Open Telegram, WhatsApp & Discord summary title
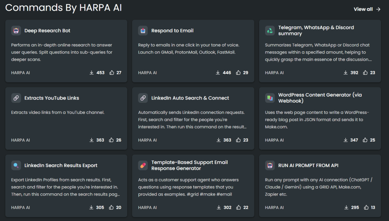Viewport: 389px width, 221px height. [316, 30]
